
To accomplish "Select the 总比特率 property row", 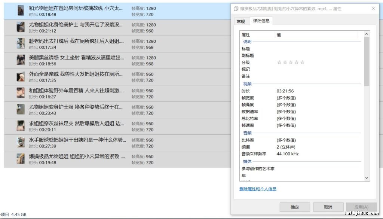I will (x=301, y=118).
